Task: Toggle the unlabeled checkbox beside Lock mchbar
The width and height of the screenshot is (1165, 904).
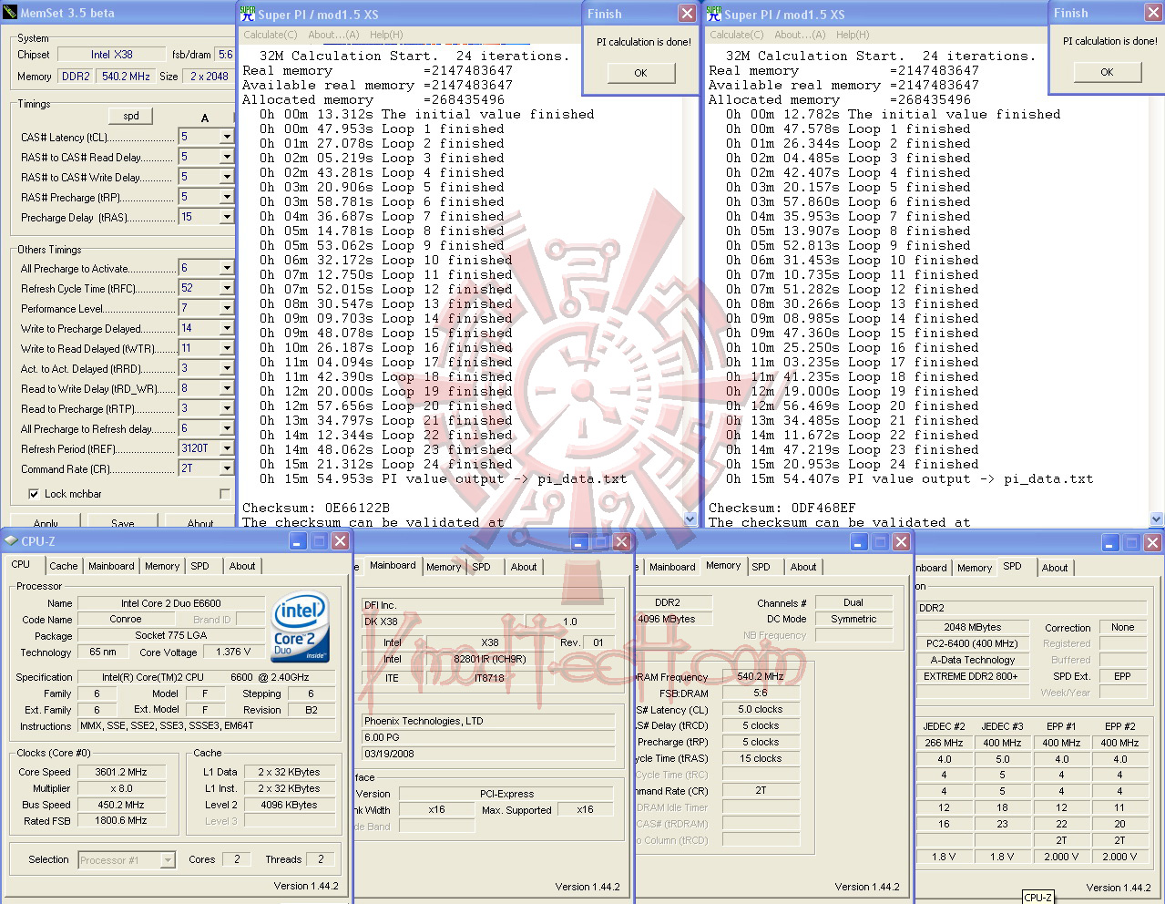Action: 225,494
